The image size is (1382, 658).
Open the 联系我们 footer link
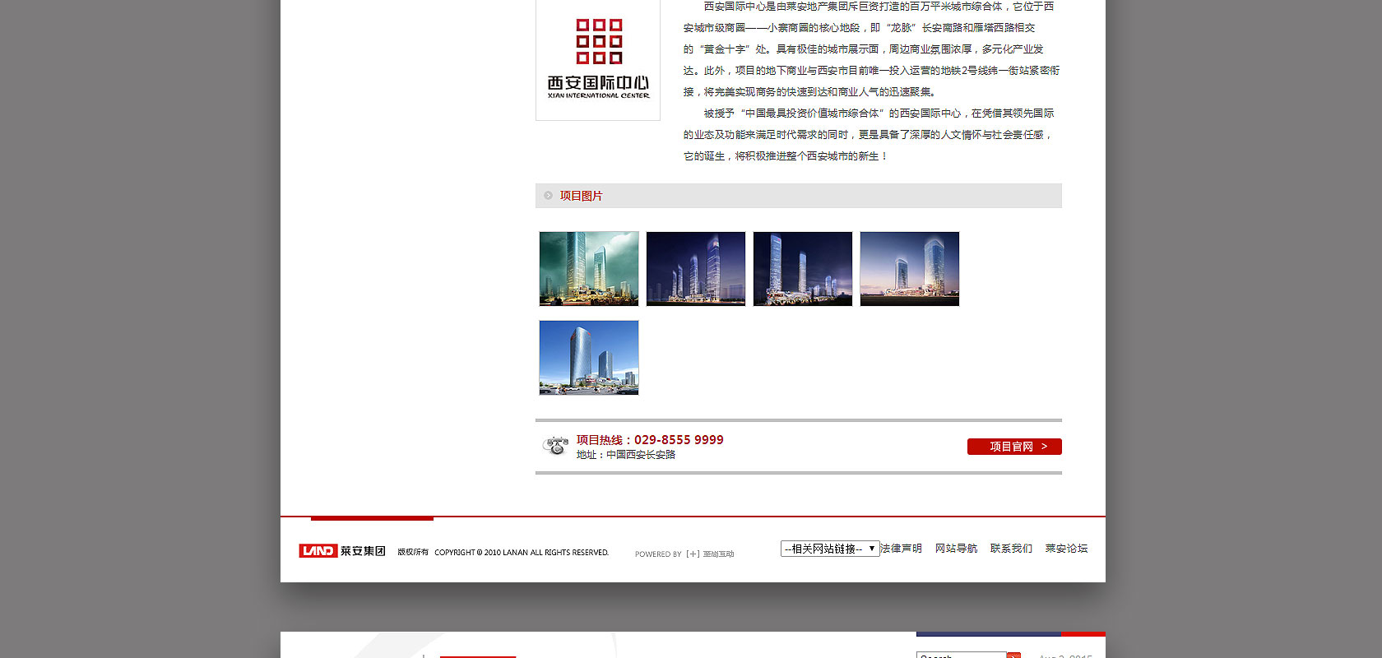(x=1011, y=549)
